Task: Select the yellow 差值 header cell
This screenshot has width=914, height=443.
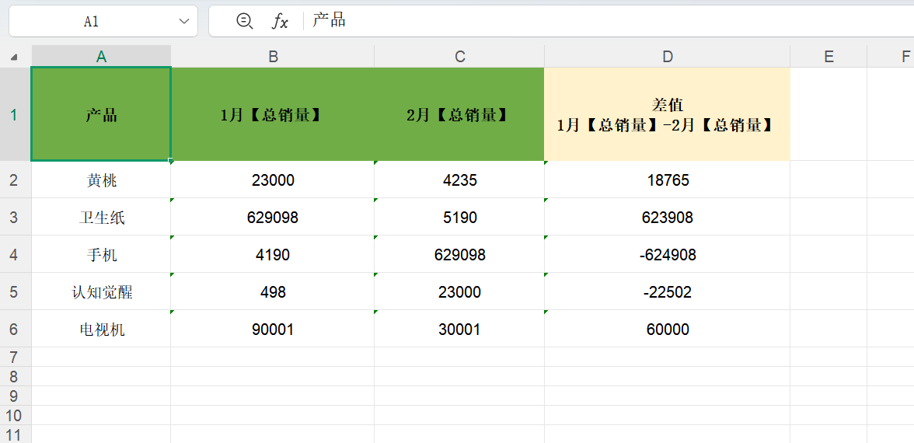Action: (667, 115)
